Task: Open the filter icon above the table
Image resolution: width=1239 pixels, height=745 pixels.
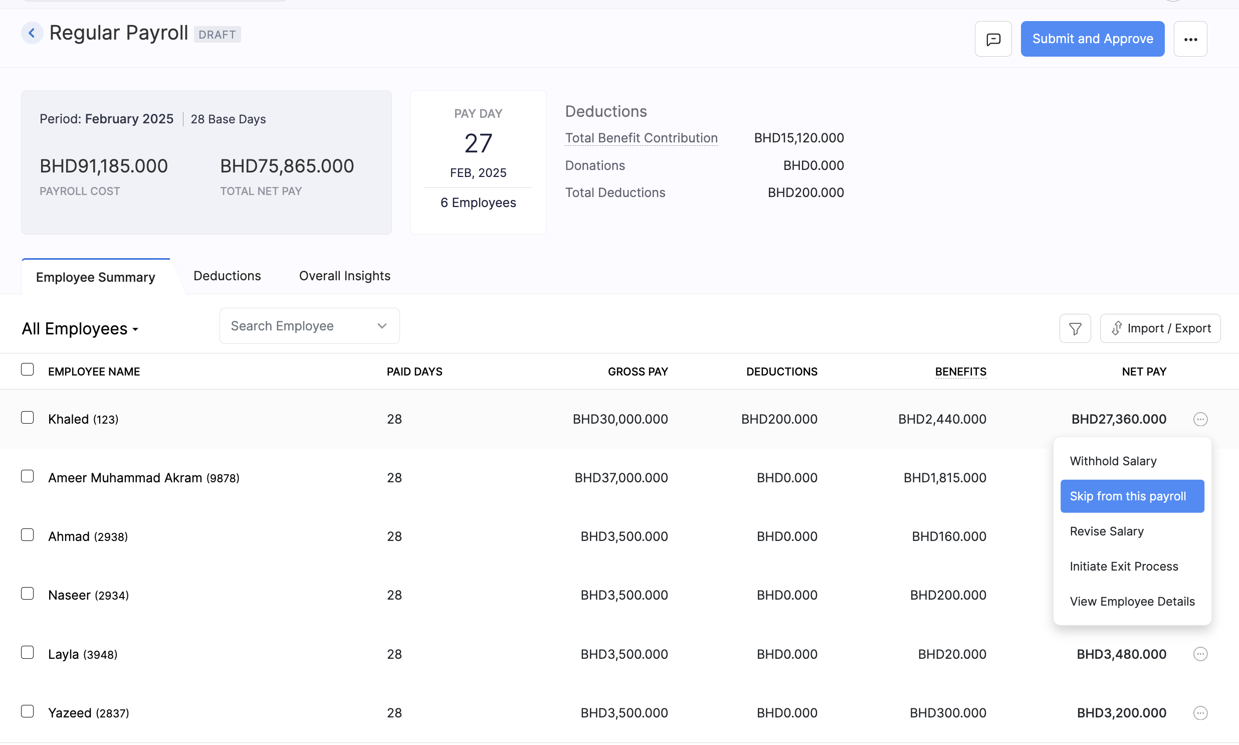Action: (x=1075, y=328)
